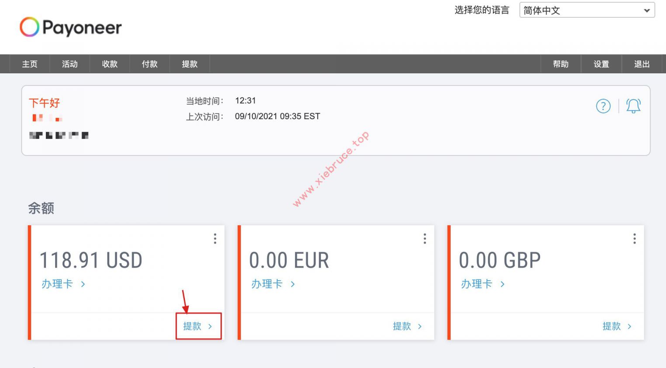Click 退出 to log out
The image size is (666, 368).
[x=642, y=64]
